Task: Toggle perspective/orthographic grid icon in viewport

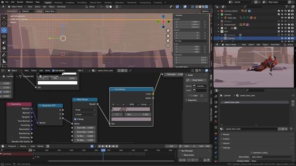Action: click(x=168, y=46)
